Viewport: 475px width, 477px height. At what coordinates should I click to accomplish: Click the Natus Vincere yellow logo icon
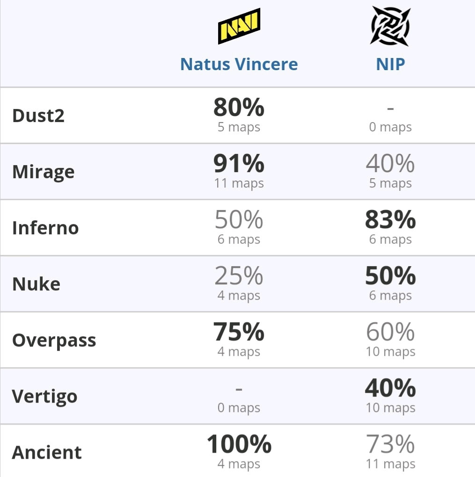[x=239, y=26]
